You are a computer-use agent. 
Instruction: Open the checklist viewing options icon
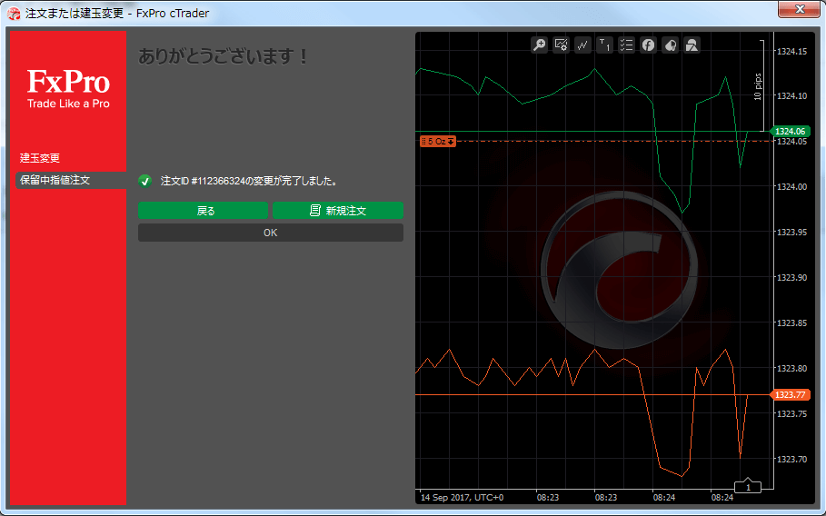coord(626,45)
